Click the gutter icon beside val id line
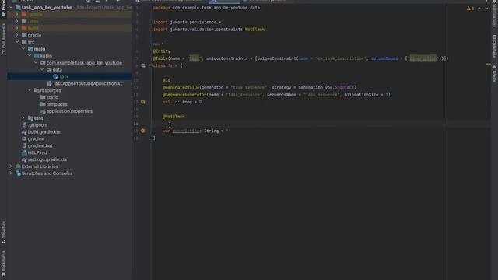Viewport: 498px width, 280px height. [x=143, y=102]
